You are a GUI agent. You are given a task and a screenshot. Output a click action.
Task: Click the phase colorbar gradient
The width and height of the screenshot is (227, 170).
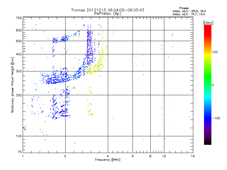click(x=208, y=84)
